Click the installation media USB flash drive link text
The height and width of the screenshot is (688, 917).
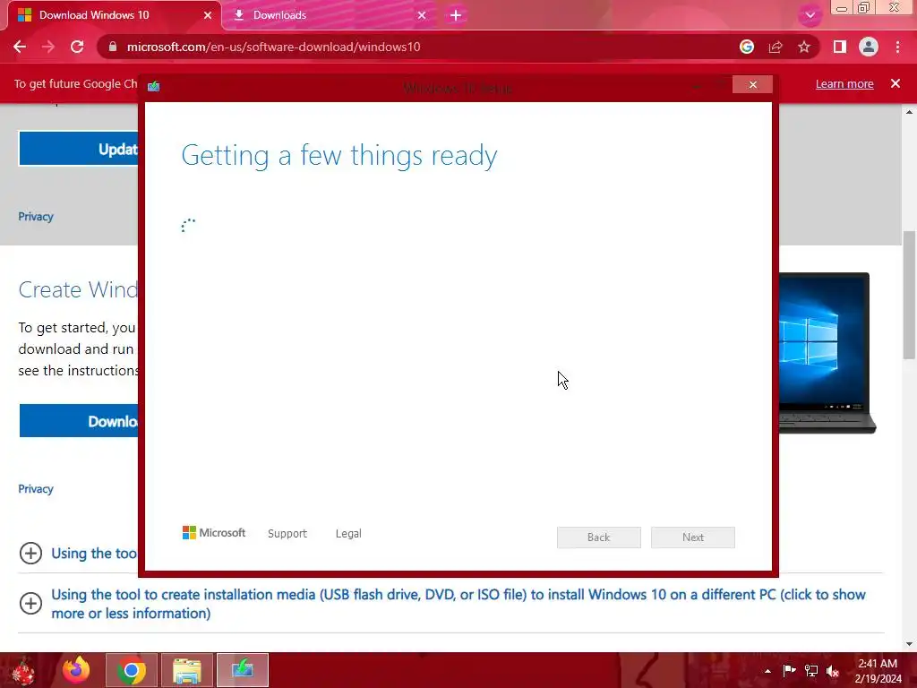458,604
